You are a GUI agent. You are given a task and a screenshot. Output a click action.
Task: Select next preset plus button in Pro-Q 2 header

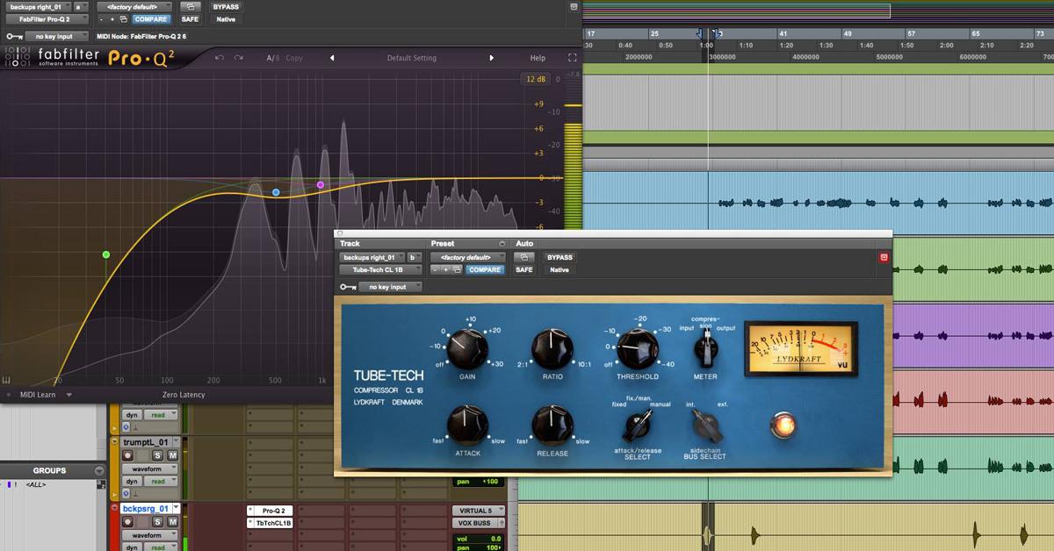pyautogui.click(x=112, y=19)
